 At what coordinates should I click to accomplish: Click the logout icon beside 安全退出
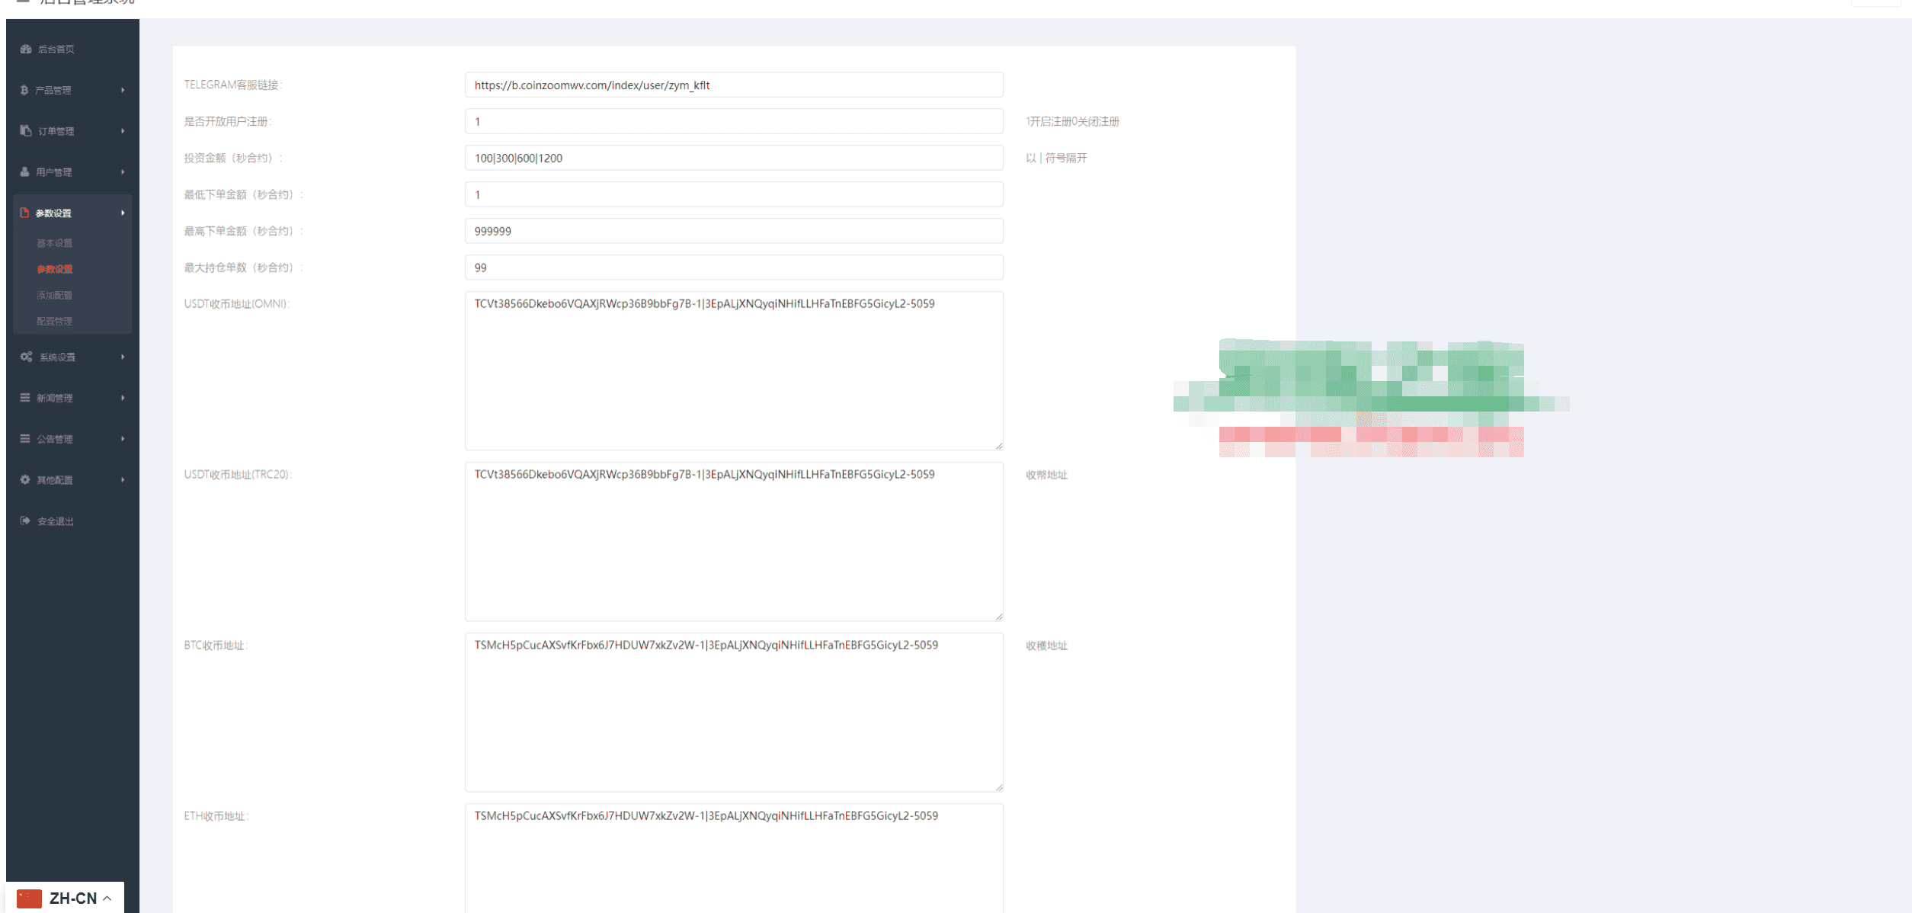click(x=25, y=521)
